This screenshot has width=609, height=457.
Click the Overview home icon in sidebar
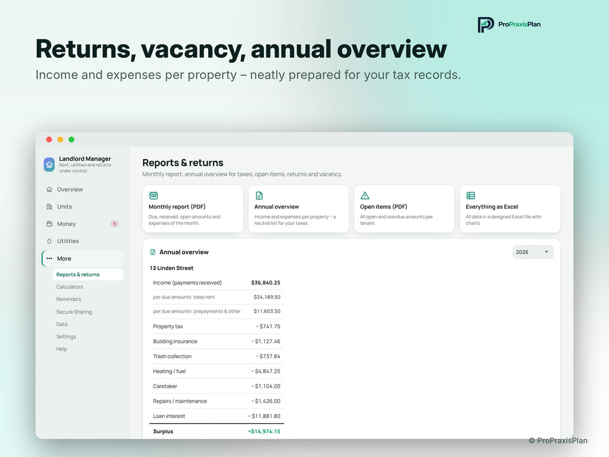(x=49, y=189)
